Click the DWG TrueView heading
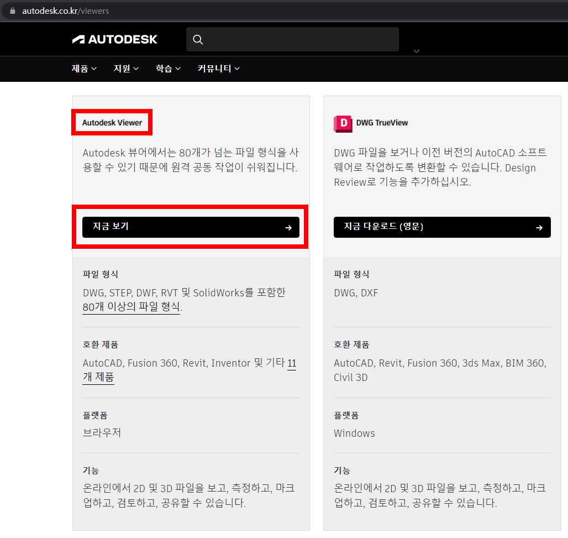Viewport: 568px width, 538px height. (382, 123)
